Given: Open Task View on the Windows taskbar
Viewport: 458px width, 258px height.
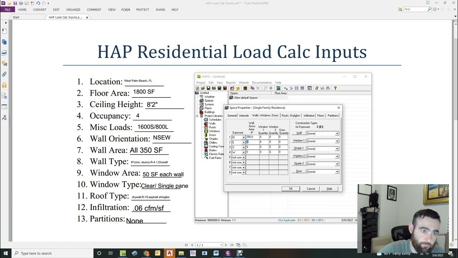Looking at the screenshot, I should point(111,253).
